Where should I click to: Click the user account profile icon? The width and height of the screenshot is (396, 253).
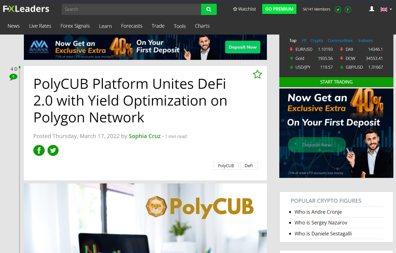click(372, 9)
